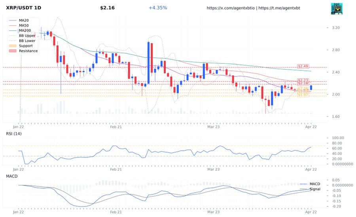Viewport: 356px width, 217px height.
Task: Click the 3.20 price axis label
Action: pyautogui.click(x=336, y=28)
